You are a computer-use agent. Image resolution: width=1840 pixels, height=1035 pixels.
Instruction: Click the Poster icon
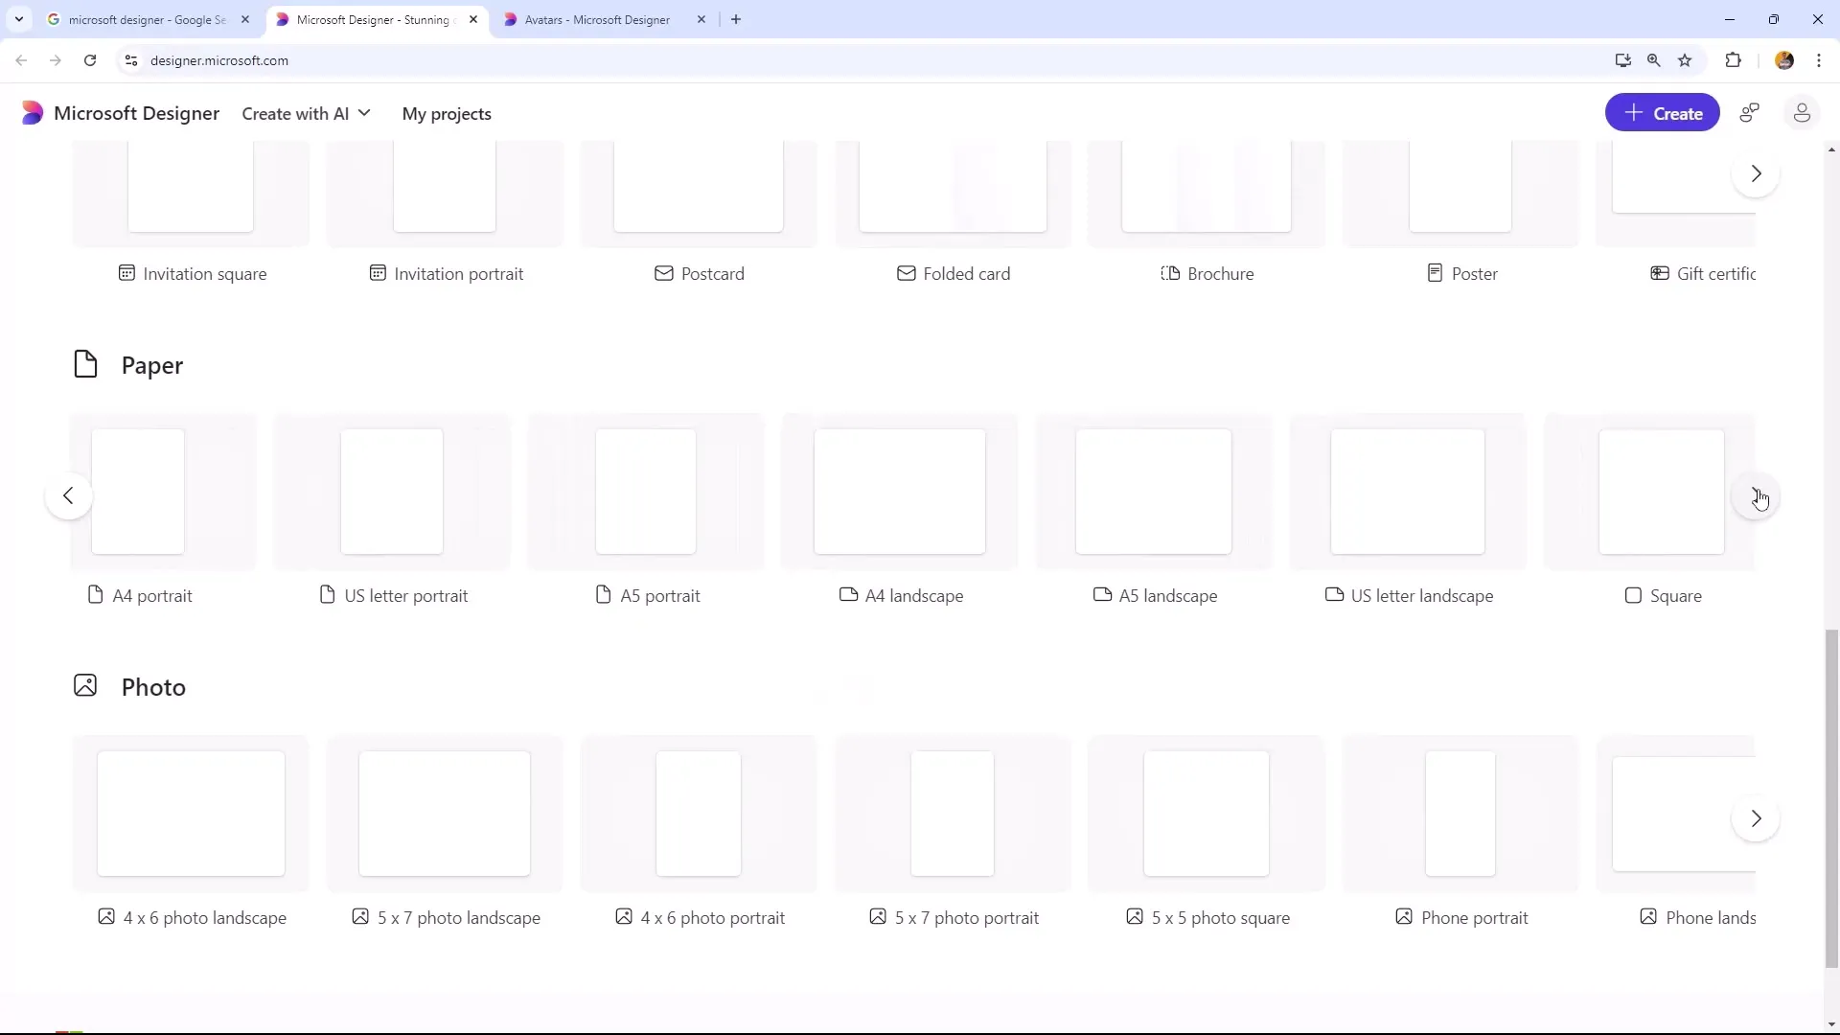(1435, 273)
